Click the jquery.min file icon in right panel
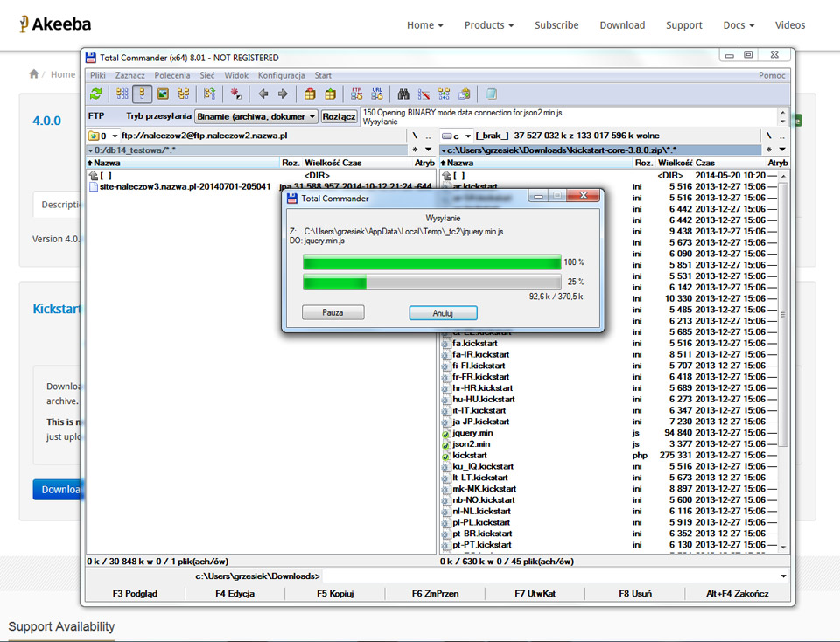 coord(445,433)
